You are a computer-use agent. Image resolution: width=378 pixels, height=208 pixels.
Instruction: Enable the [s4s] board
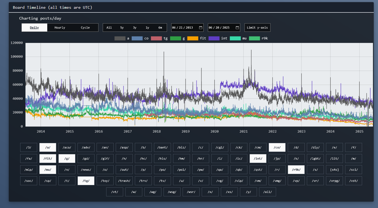tap(334, 170)
